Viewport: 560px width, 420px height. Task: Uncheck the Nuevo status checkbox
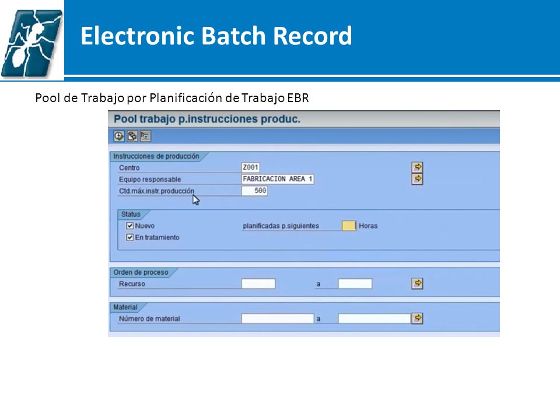coord(130,226)
